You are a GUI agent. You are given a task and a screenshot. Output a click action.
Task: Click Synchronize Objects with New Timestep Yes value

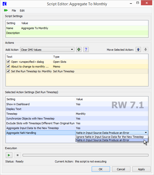[x=78, y=119]
